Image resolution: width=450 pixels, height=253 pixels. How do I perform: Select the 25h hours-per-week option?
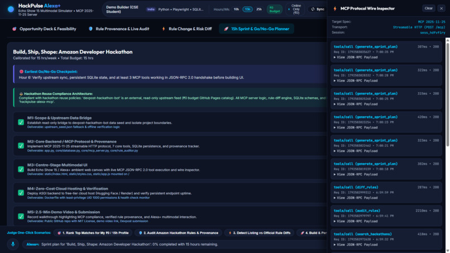(x=259, y=9)
